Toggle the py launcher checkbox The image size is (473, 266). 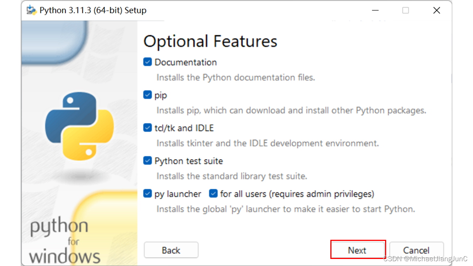tap(147, 194)
